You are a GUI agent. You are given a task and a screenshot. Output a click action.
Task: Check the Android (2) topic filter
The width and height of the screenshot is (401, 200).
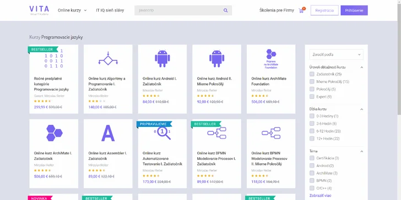click(312, 165)
